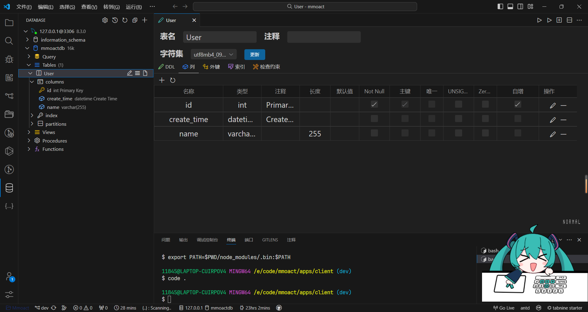Collapse the columns node
The image size is (588, 312).
[x=32, y=82]
